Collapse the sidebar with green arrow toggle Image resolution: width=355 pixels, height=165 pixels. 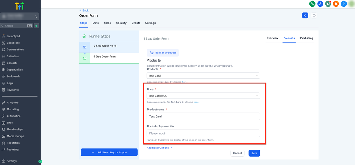(x=40, y=162)
